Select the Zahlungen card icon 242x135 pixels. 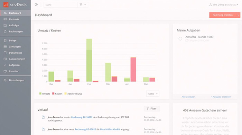tap(5, 47)
